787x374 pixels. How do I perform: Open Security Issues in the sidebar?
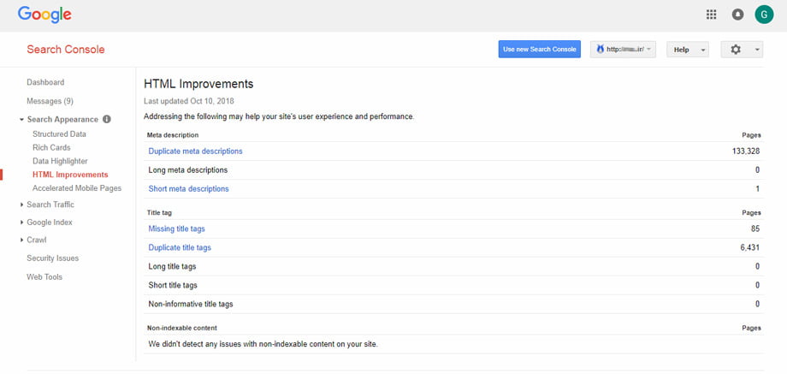tap(53, 258)
